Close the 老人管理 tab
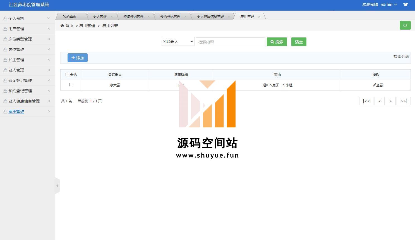The width and height of the screenshot is (415, 240). tap(112, 16)
